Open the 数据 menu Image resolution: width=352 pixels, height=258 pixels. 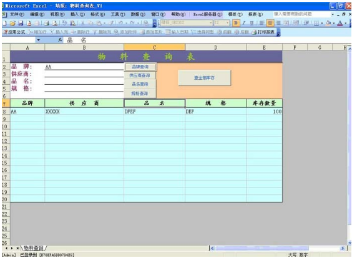coord(138,14)
